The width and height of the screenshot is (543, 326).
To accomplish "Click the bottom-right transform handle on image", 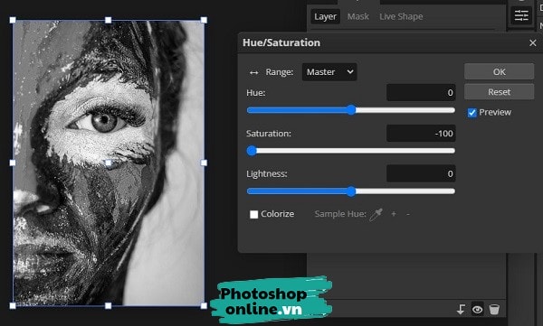I will (204, 305).
